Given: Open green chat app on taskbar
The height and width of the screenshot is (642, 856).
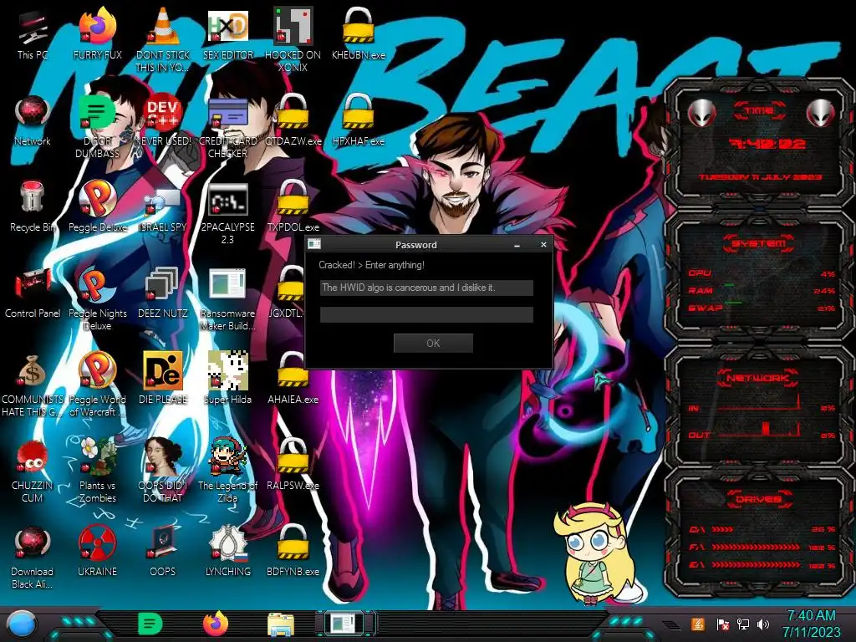Looking at the screenshot, I should click(x=150, y=624).
